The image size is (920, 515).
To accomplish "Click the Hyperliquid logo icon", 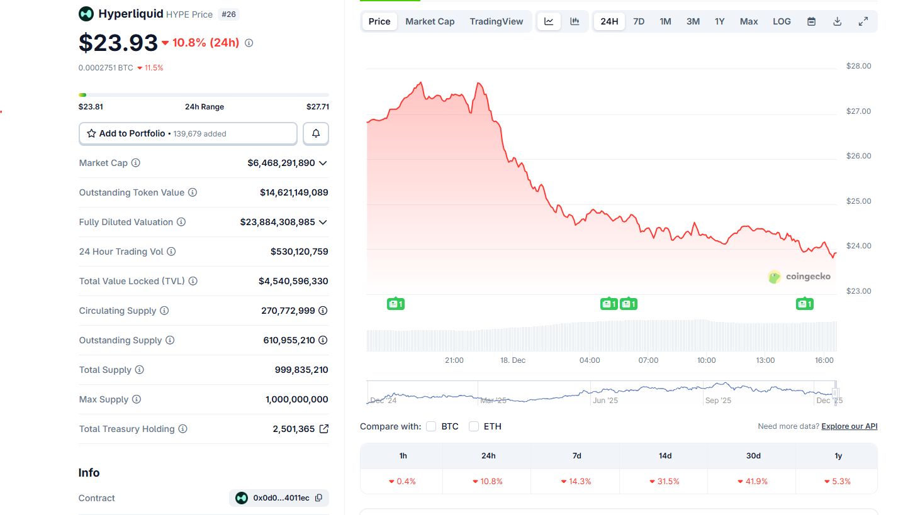I will pos(86,14).
